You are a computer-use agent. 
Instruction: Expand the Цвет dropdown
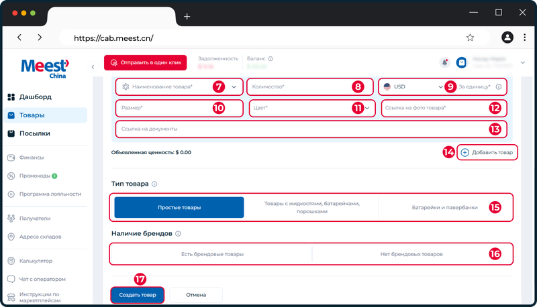[x=367, y=108]
